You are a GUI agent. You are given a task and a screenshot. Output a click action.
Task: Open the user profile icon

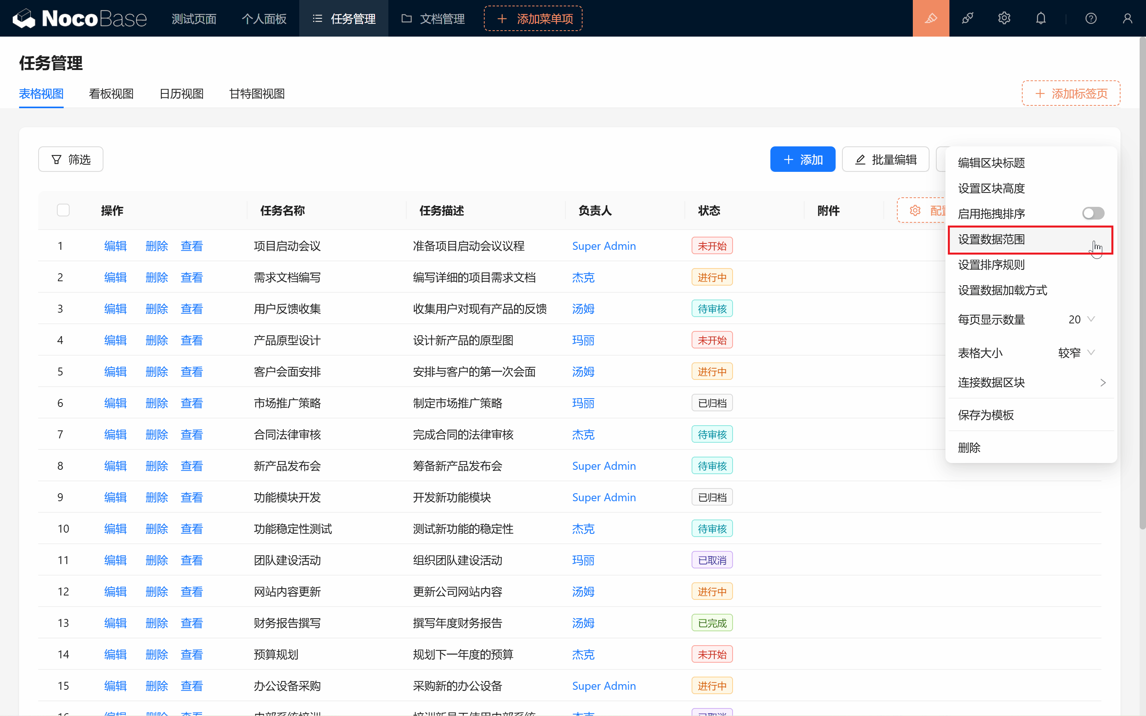(1128, 18)
